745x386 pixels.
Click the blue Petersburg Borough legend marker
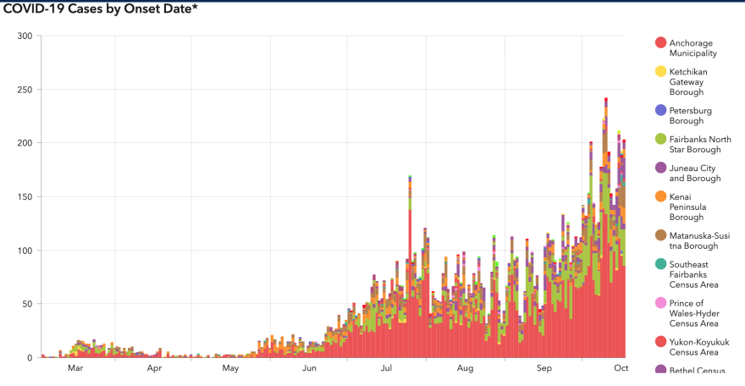660,110
